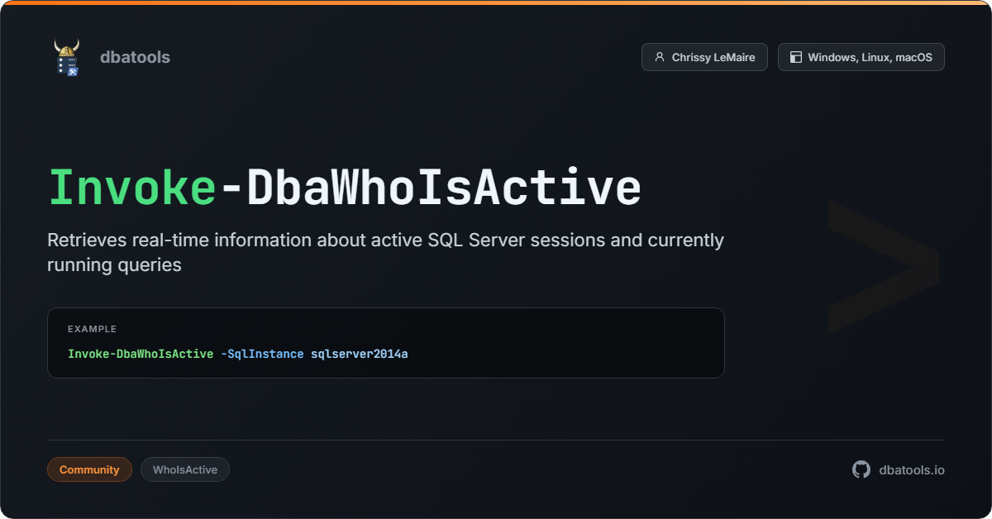Click the -SqlInstance parameter in example
Screen dimensions: 992x519
tap(262, 354)
